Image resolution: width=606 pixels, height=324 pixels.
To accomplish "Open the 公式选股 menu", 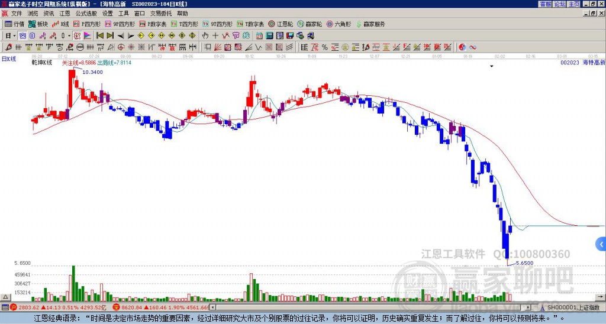I will [86, 14].
